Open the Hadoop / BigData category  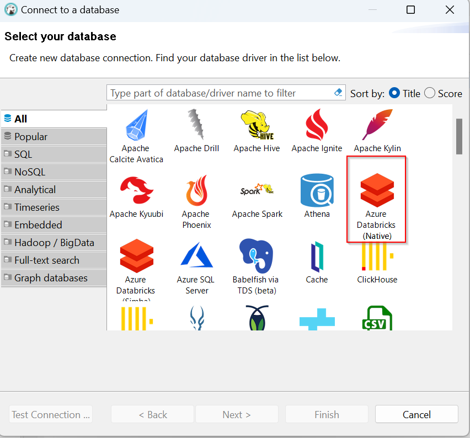click(54, 243)
